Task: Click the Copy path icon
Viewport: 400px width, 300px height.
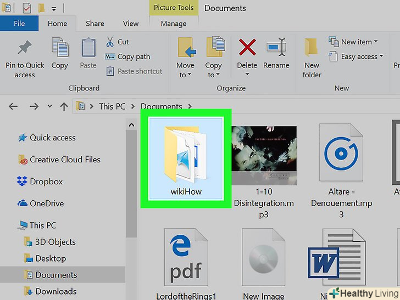Action: pos(110,56)
